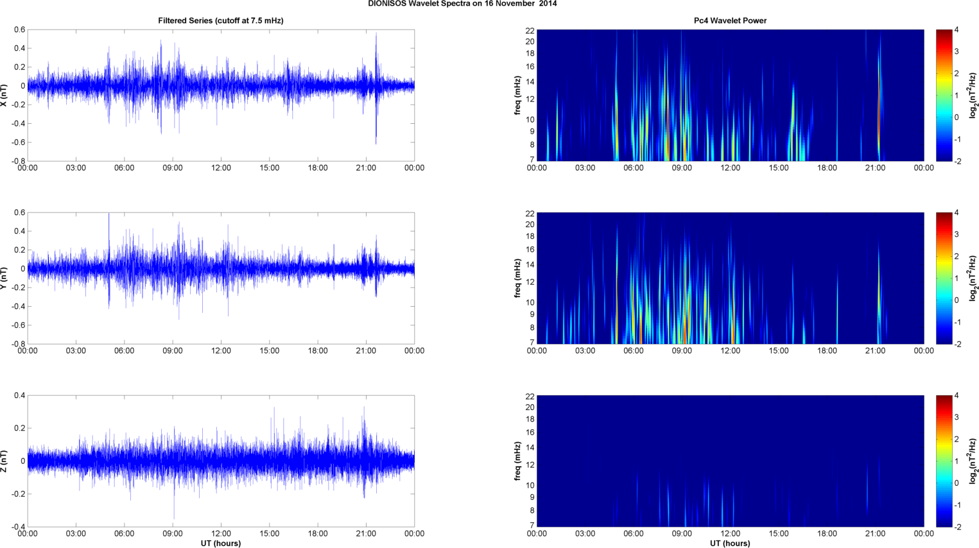Screen dimensions: 979x548
Task: Select "UT (hours)" label under Z wavelet spectrogram
Action: pyautogui.click(x=730, y=544)
